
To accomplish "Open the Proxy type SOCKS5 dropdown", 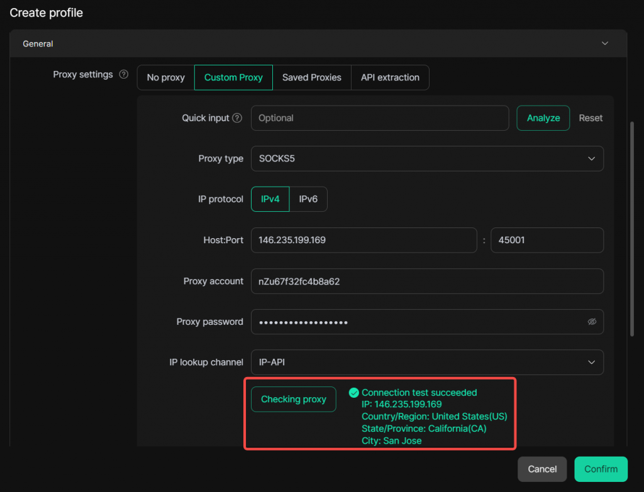I will pyautogui.click(x=427, y=159).
